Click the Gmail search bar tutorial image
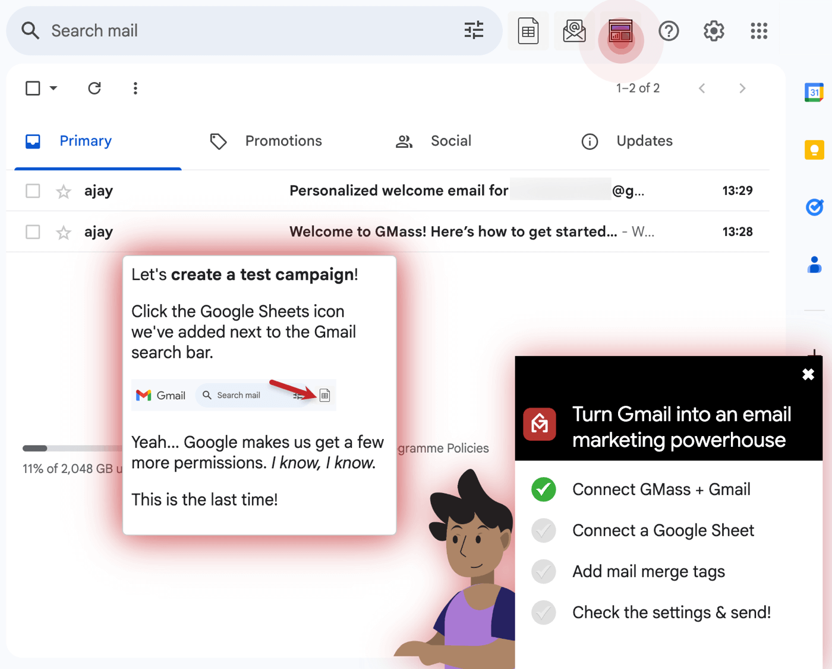 (x=234, y=395)
